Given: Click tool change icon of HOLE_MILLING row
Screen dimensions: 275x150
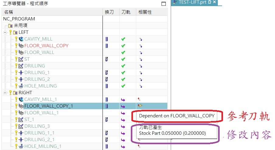Looking at the screenshot, I should pyautogui.click(x=106, y=86).
